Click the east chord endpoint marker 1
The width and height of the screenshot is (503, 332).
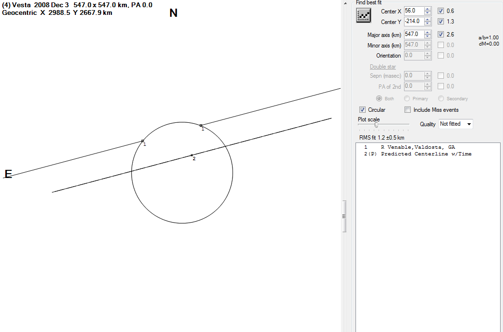tap(142, 141)
